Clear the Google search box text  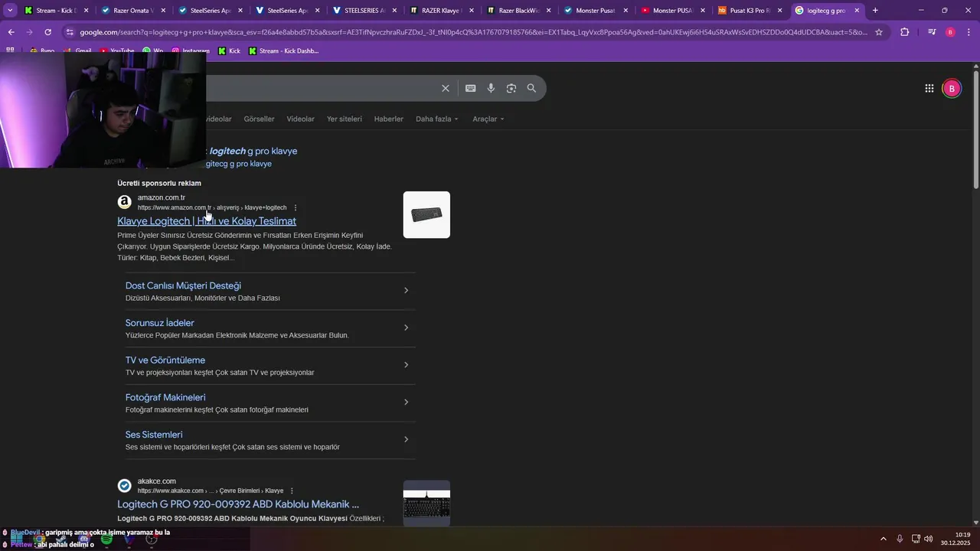446,88
